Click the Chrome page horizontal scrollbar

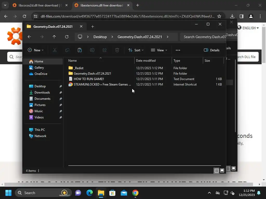click(128, 184)
